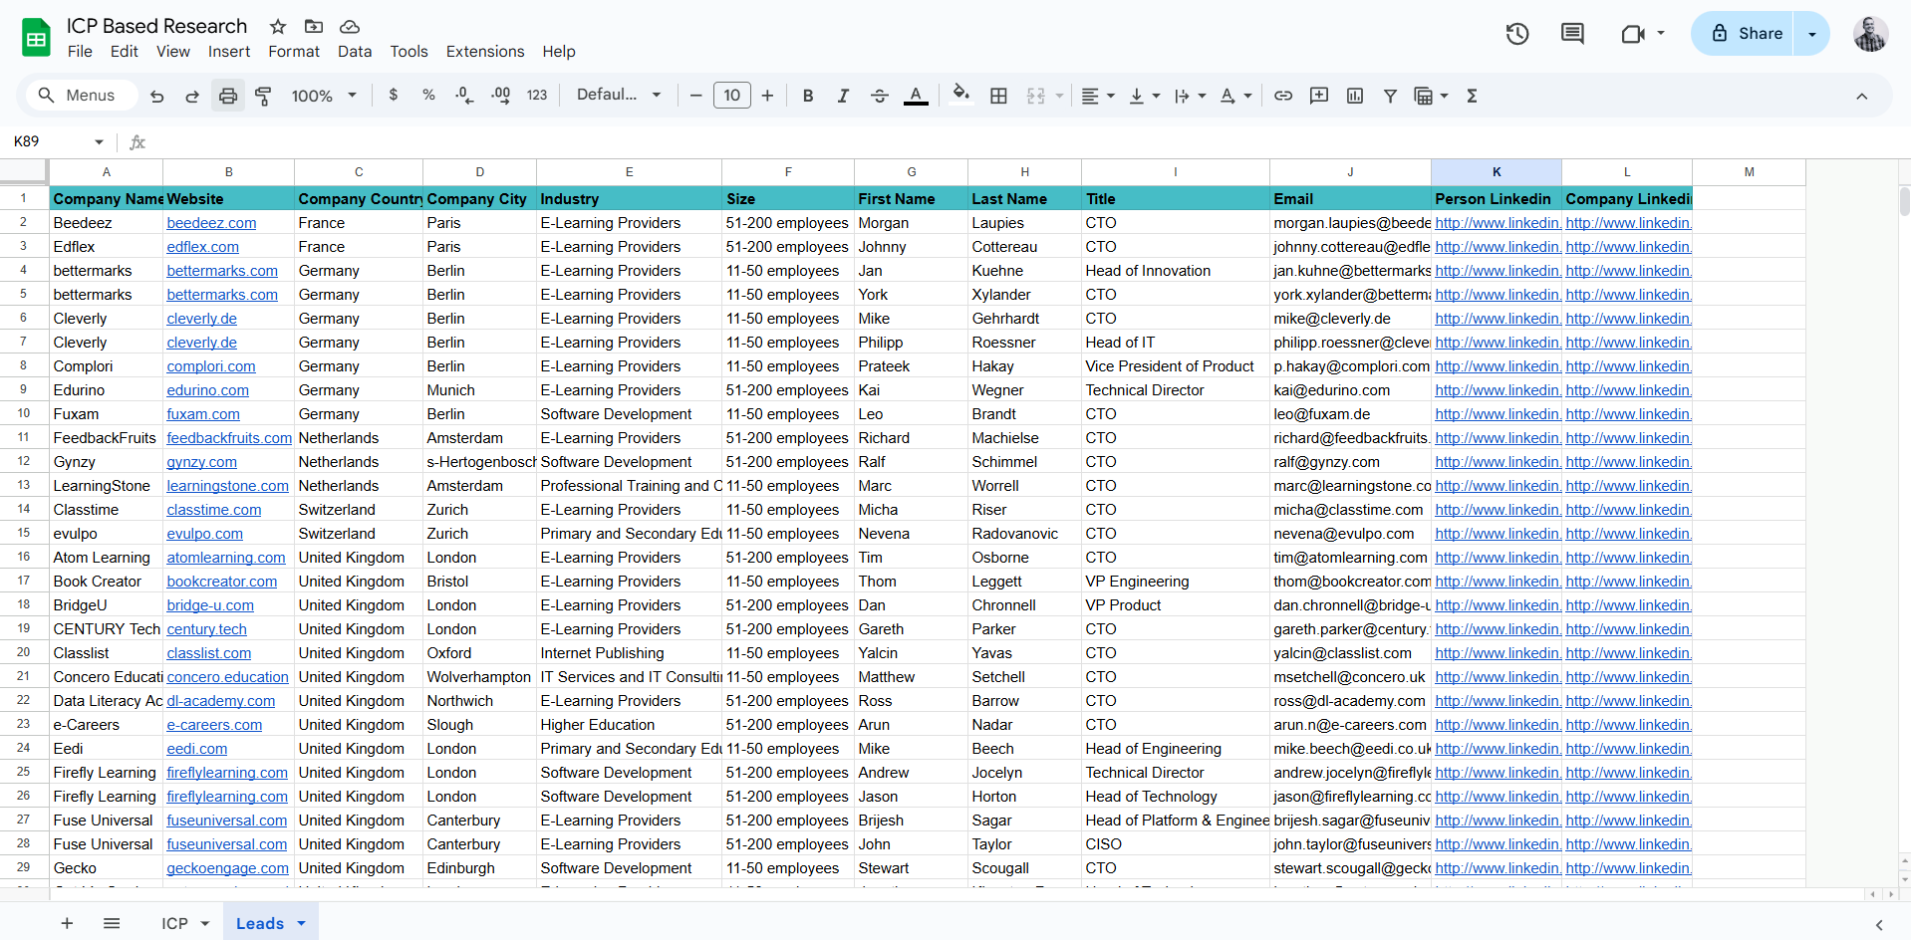This screenshot has width=1911, height=940.
Task: Open the beedeez.com link
Action: pos(211,223)
